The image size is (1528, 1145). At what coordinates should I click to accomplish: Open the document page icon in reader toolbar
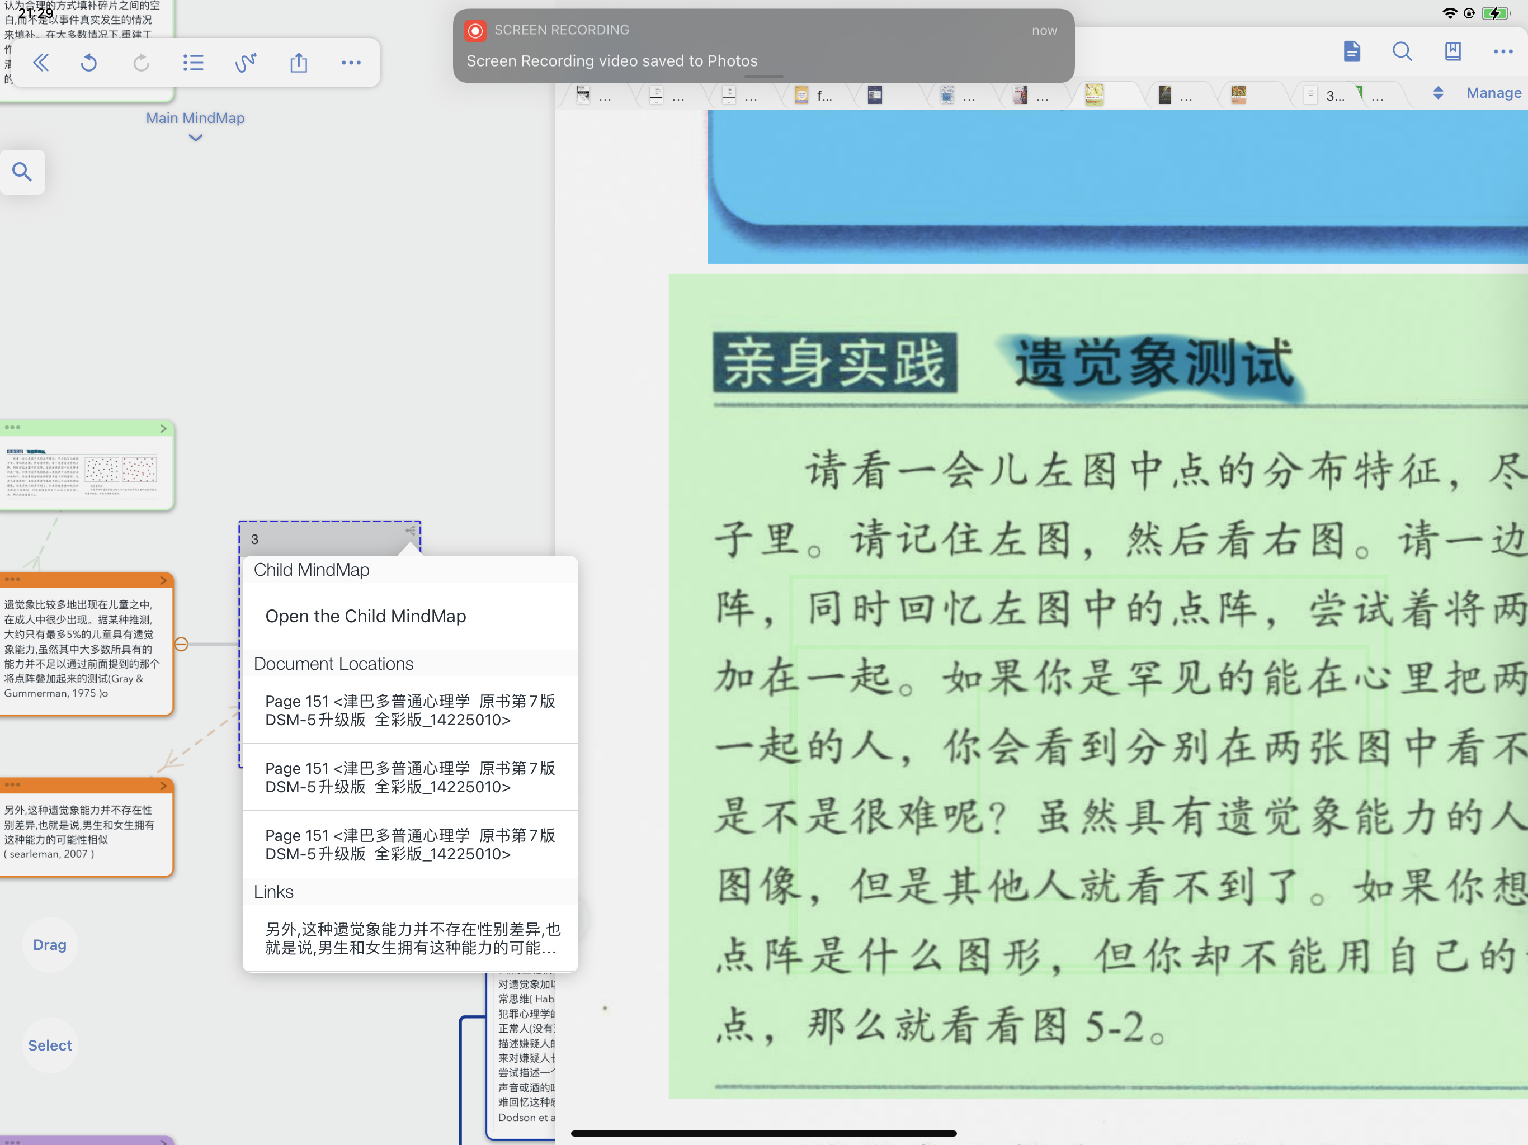(x=1352, y=51)
